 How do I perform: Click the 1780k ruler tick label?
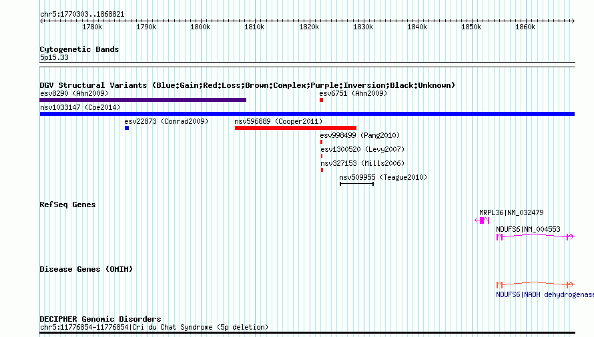click(x=92, y=27)
